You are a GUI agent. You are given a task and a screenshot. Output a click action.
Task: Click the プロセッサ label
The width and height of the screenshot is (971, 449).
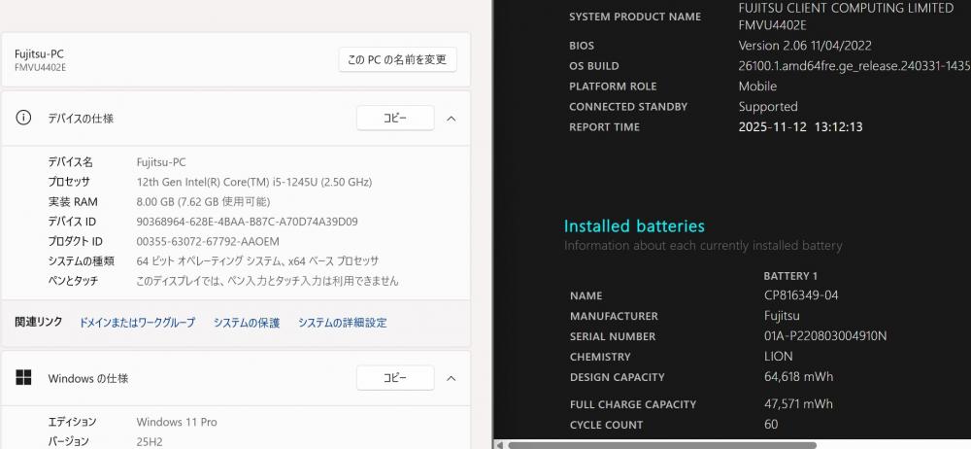(x=69, y=182)
